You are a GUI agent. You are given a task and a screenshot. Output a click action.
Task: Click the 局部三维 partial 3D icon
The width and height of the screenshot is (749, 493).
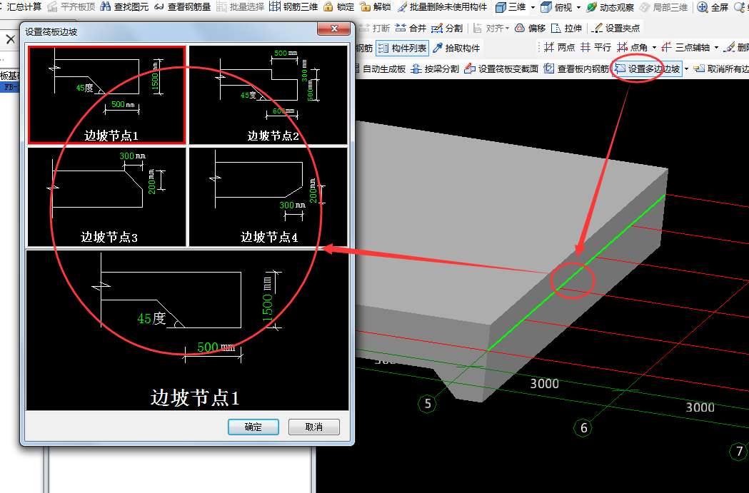[645, 7]
